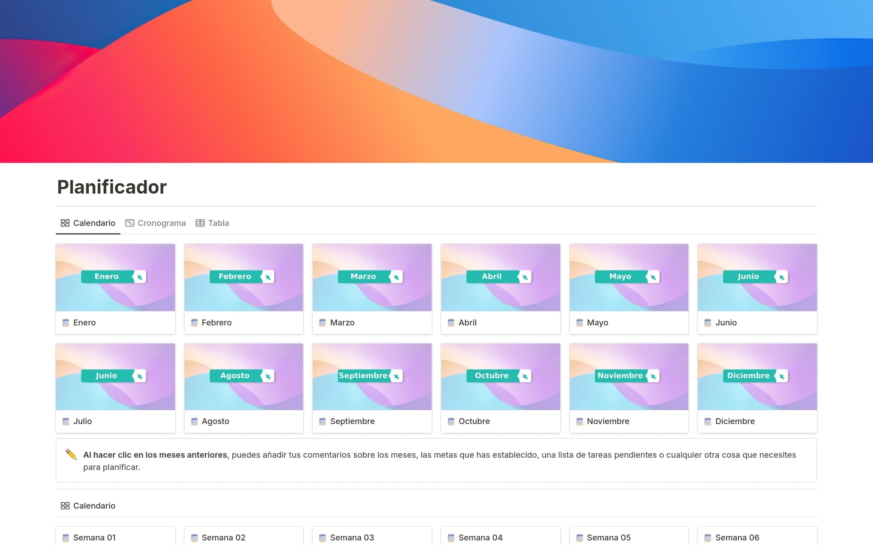Click gallery icon on lower Calendario heading
Screen dimensions: 873x545
point(65,506)
